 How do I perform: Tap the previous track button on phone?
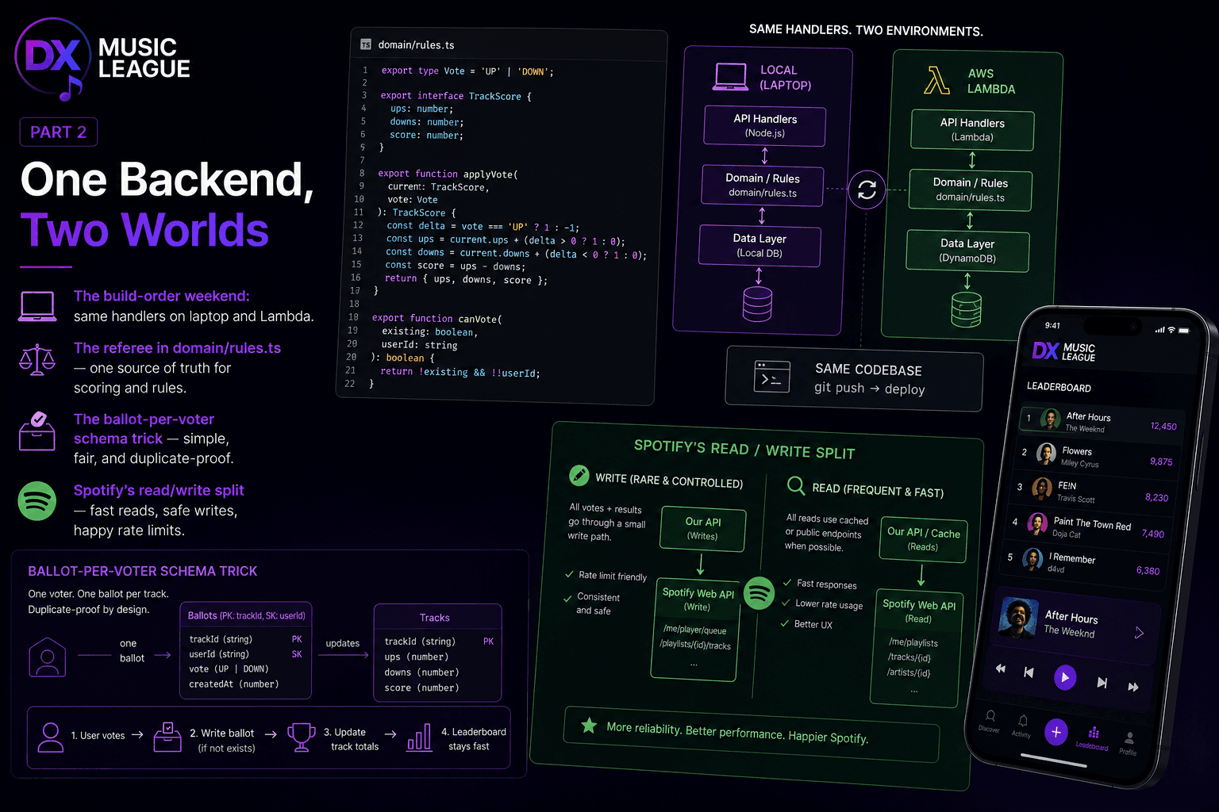coord(1029,672)
